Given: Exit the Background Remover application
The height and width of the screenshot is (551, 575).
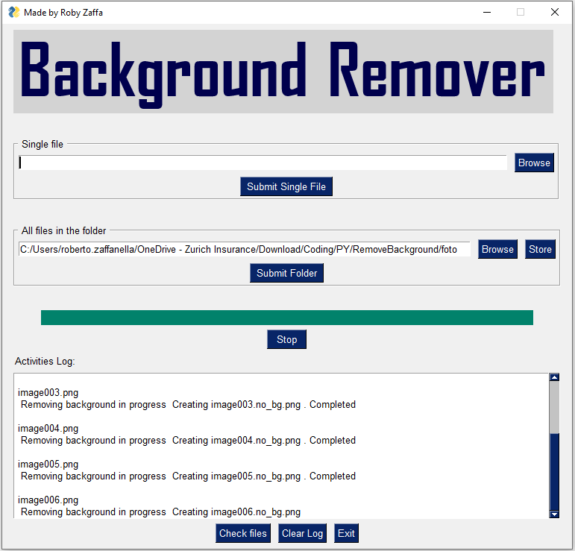Looking at the screenshot, I should point(346,533).
